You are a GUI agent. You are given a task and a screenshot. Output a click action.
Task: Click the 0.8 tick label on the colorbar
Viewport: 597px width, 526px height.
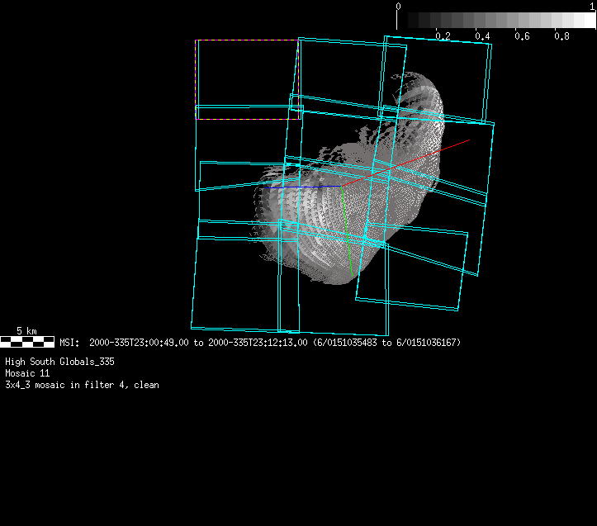tap(561, 36)
